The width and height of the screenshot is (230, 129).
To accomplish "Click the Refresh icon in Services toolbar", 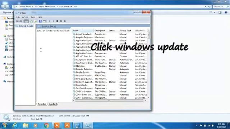I will pyautogui.click(x=32, y=21).
